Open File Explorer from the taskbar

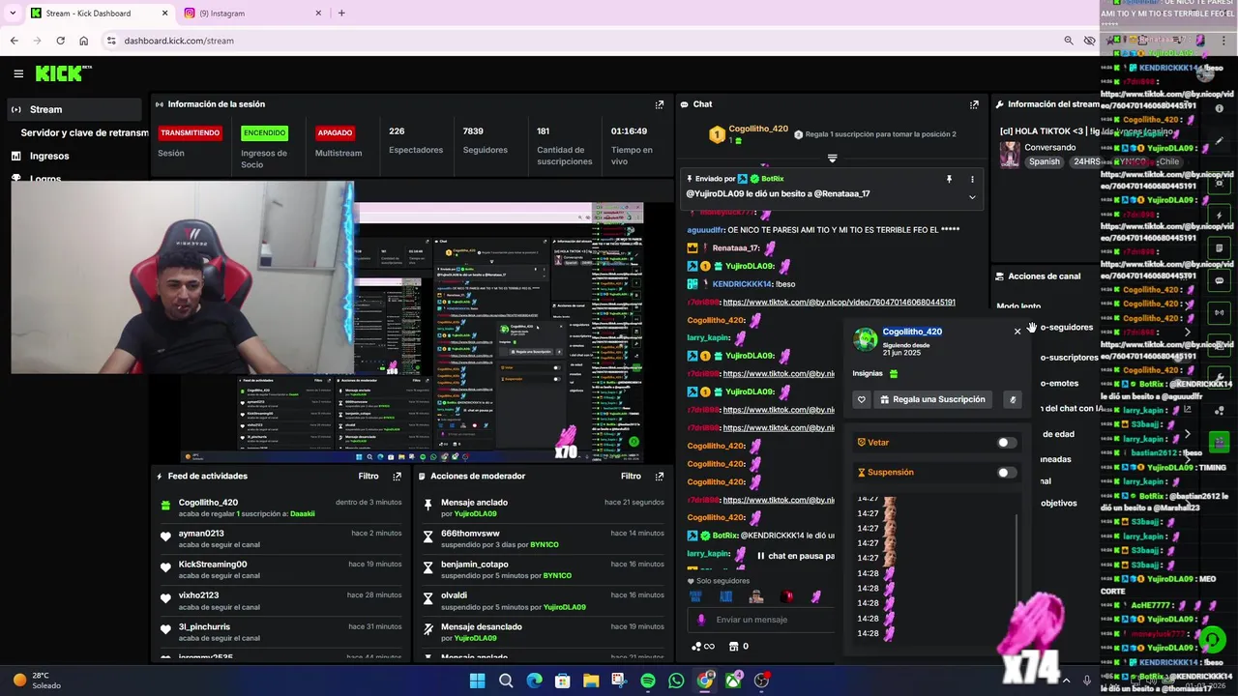coord(591,681)
